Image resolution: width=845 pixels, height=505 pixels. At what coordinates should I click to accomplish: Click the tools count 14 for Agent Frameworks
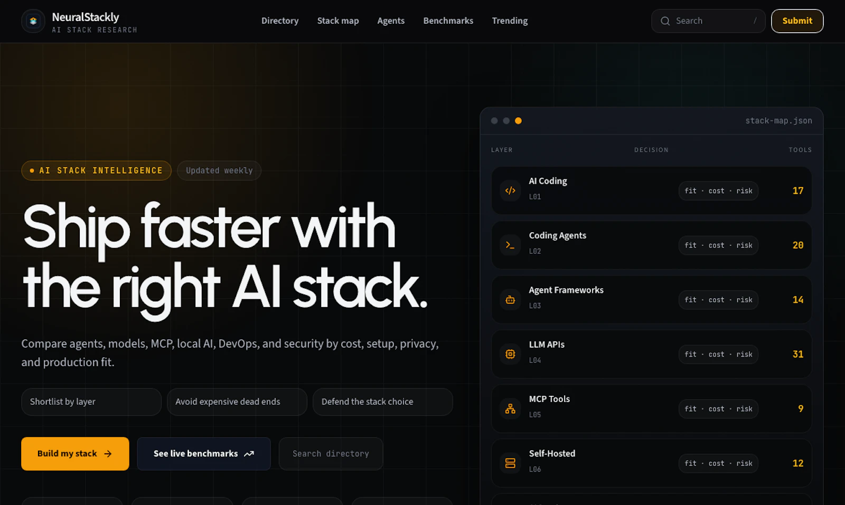[x=798, y=300]
